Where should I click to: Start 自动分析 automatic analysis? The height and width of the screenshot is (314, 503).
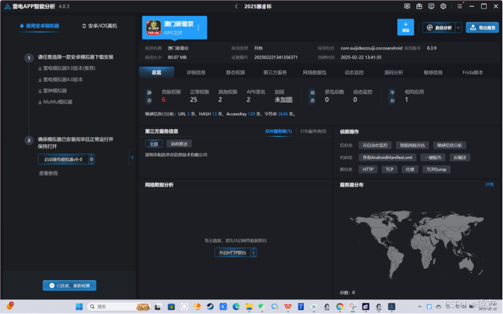pos(439,28)
